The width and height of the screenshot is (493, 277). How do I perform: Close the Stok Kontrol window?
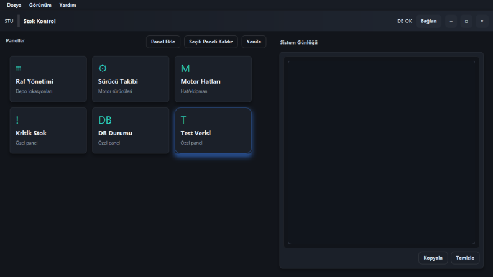pos(482,21)
